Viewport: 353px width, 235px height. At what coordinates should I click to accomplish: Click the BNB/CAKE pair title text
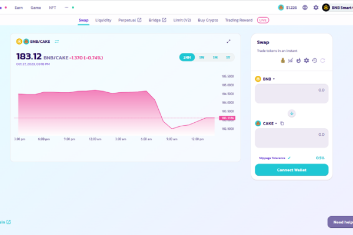coord(40,41)
